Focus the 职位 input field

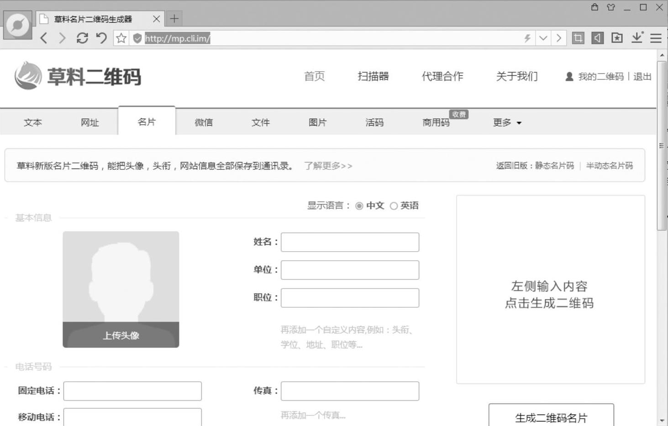pos(350,298)
